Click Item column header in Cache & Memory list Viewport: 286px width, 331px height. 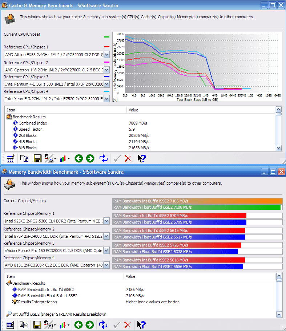click(65, 110)
